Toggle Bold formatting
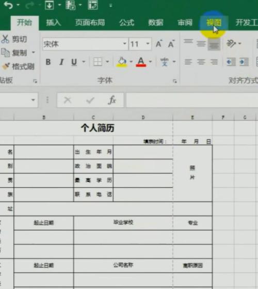Image resolution: width=258 pixels, height=289 pixels. tap(48, 62)
